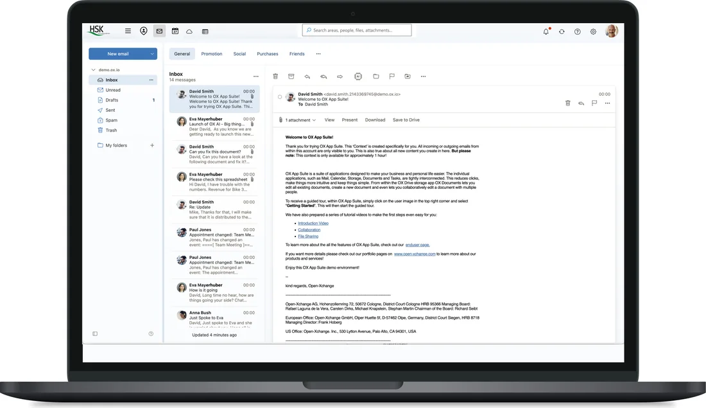706x408 pixels.
Task: Open the AI assistant icon in the toolbar
Action: coord(358,76)
